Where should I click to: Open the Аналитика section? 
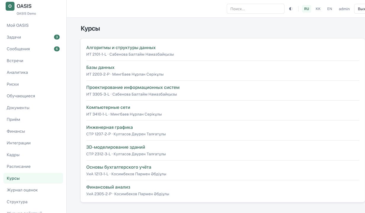click(x=33, y=72)
